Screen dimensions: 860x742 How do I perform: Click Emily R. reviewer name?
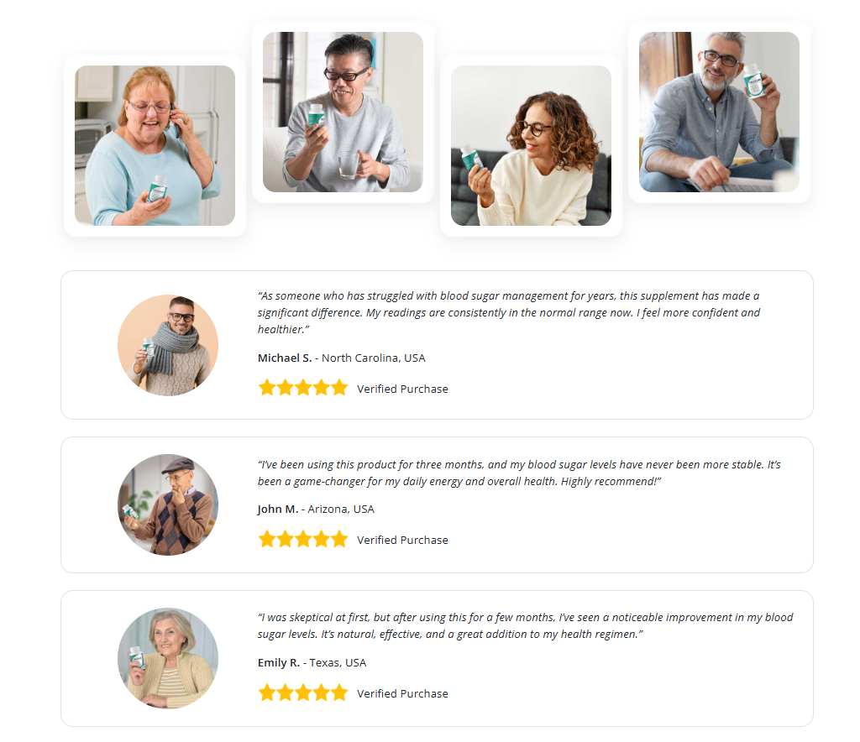click(x=279, y=662)
